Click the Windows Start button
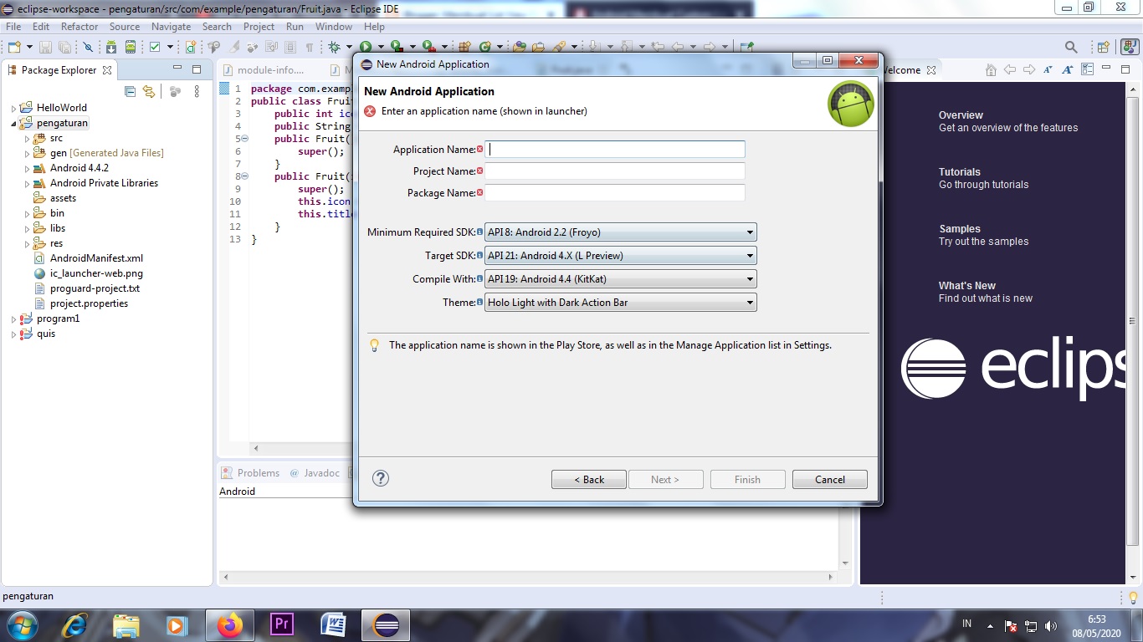Viewport: 1143px width, 642px height. click(x=21, y=624)
